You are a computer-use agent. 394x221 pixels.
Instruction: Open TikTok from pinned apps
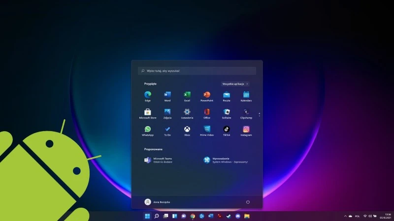(227, 131)
